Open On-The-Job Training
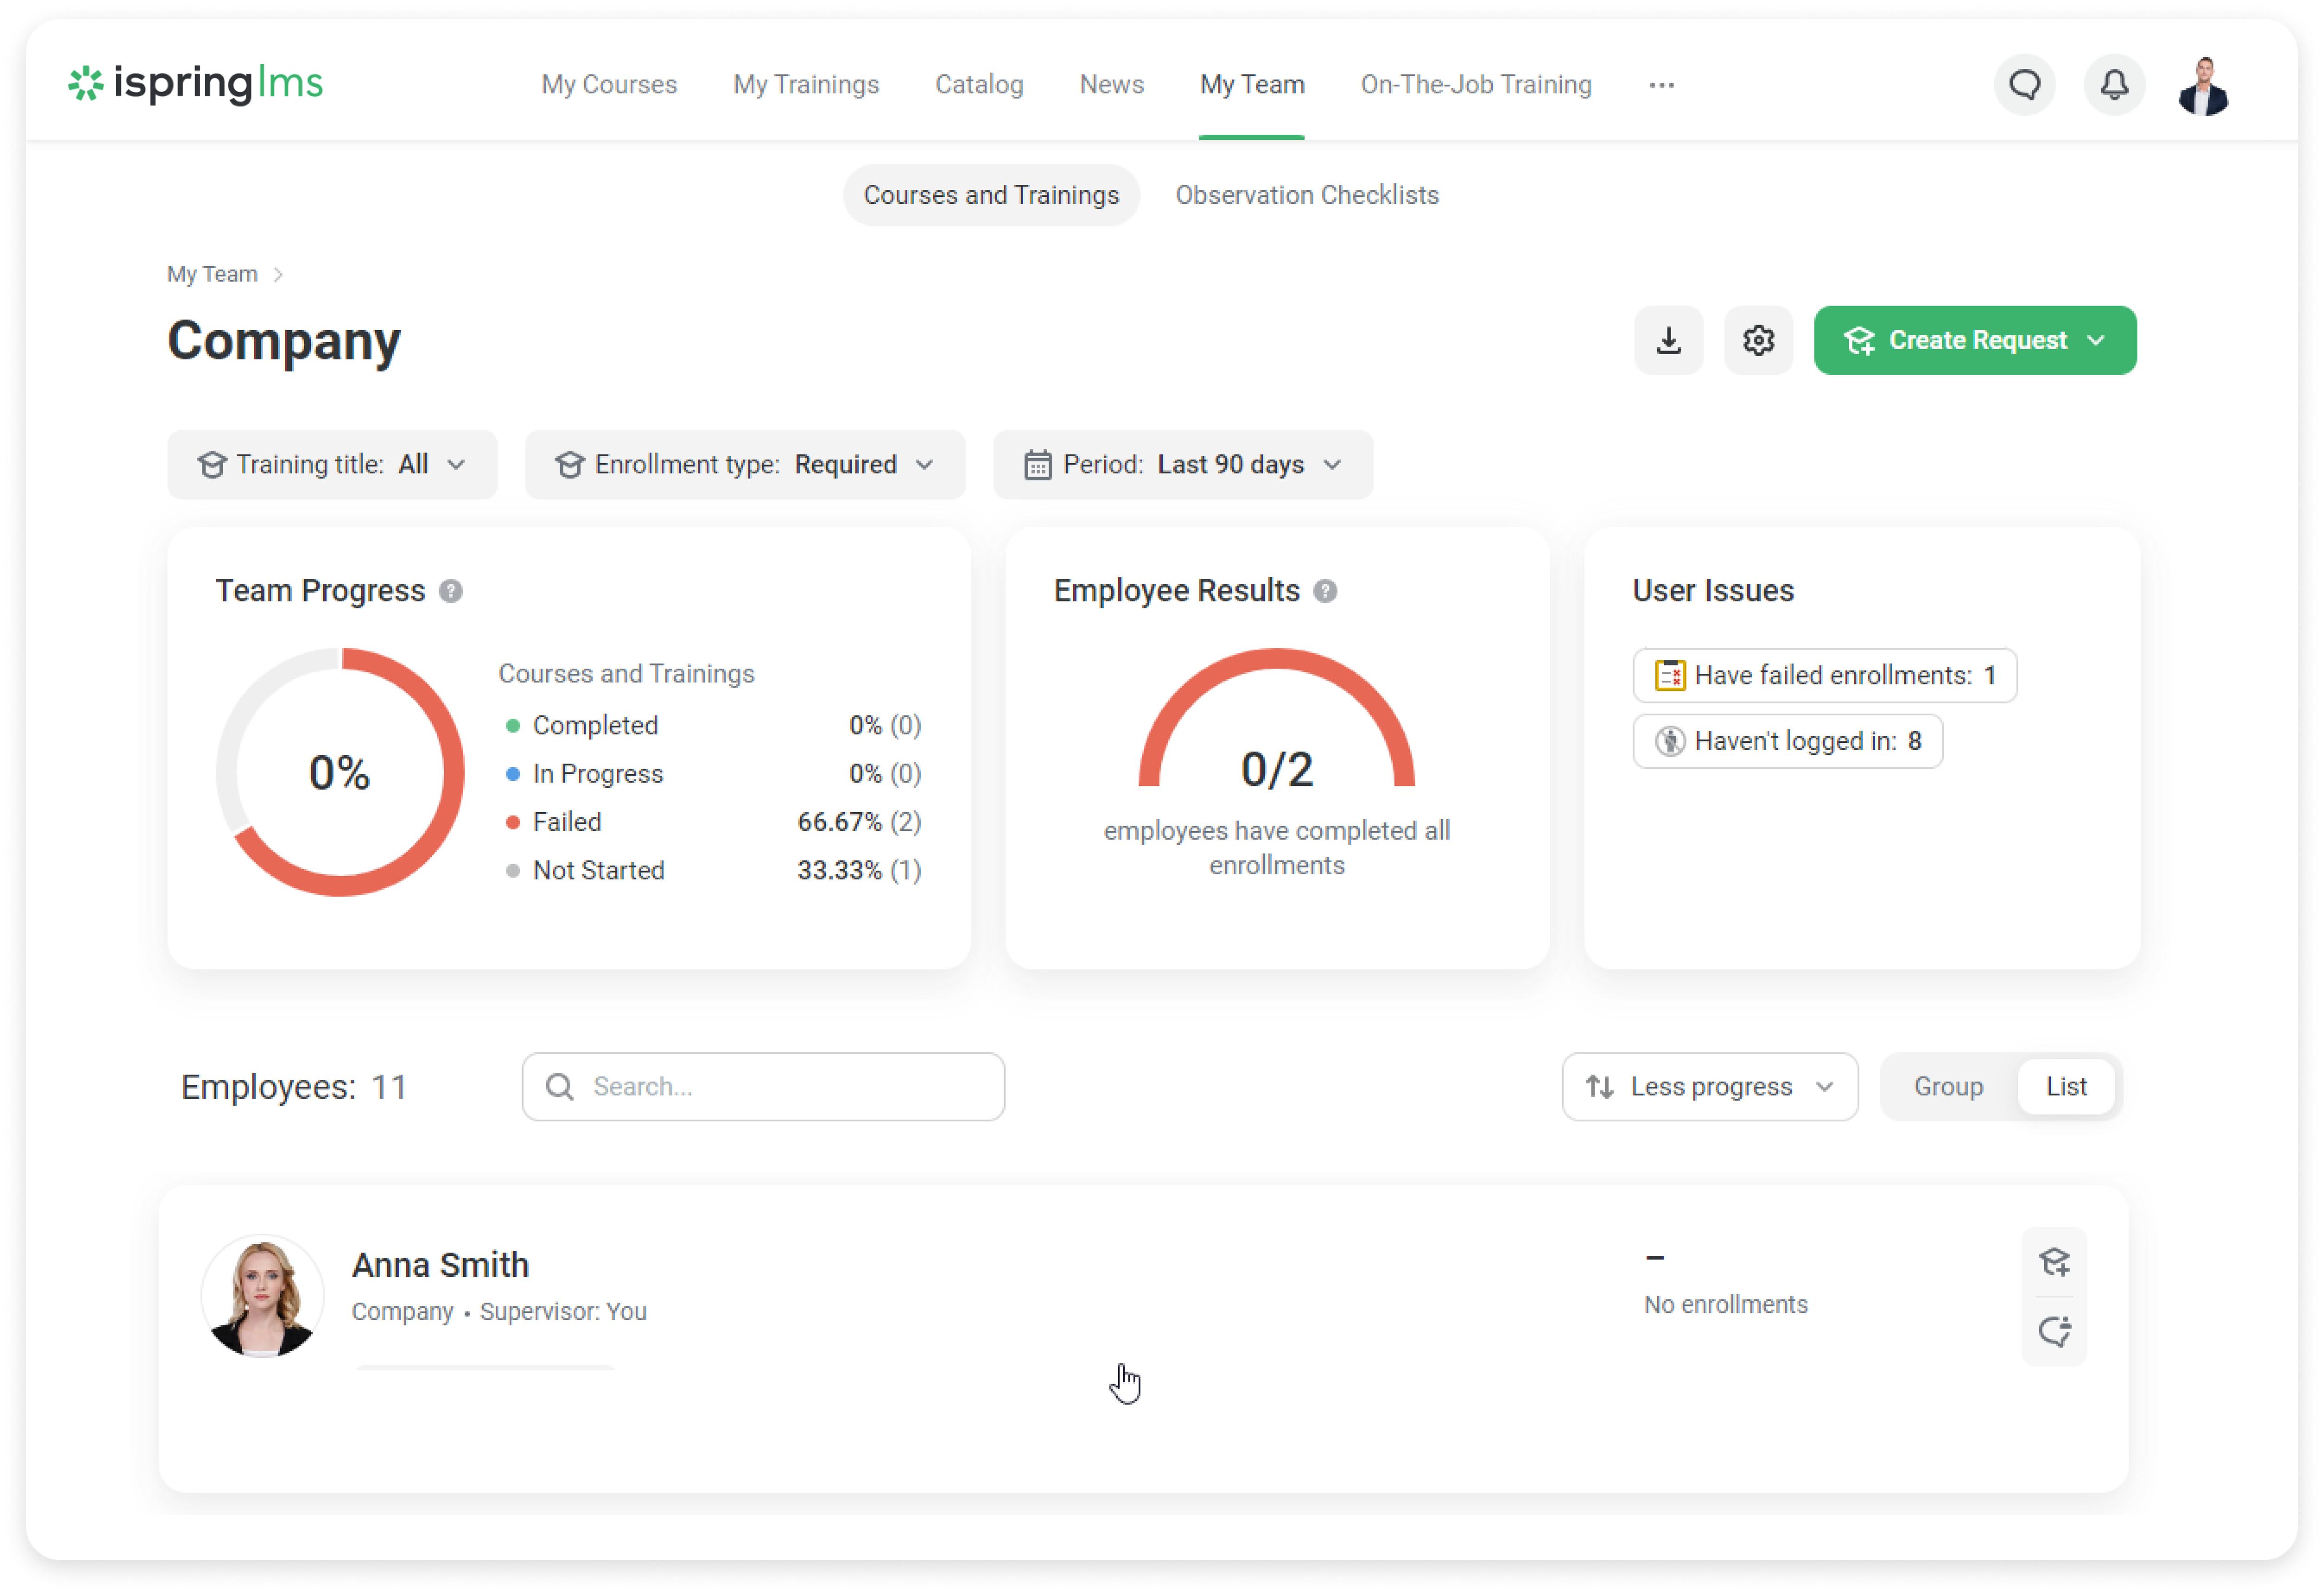 click(1476, 85)
